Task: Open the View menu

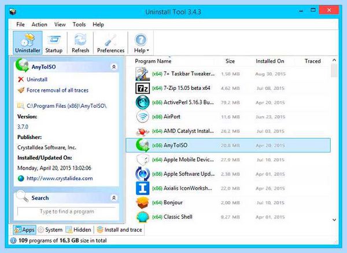Action: click(60, 24)
